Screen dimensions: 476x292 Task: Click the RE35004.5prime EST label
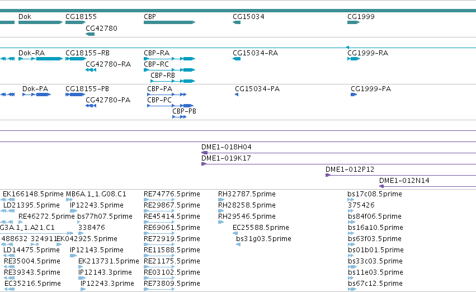coord(32,261)
